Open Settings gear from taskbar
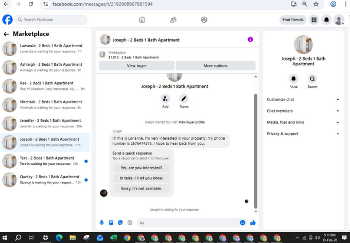This screenshot has height=243, width=350. click(45, 238)
